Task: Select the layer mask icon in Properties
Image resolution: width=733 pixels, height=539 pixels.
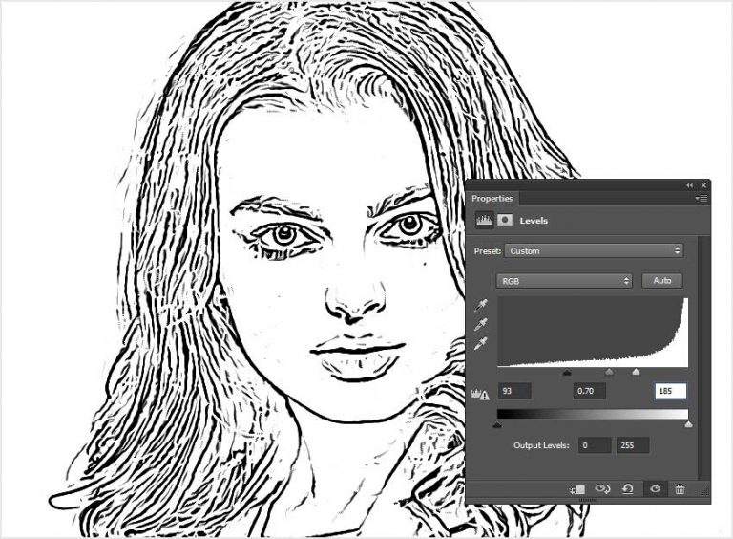Action: click(x=504, y=220)
